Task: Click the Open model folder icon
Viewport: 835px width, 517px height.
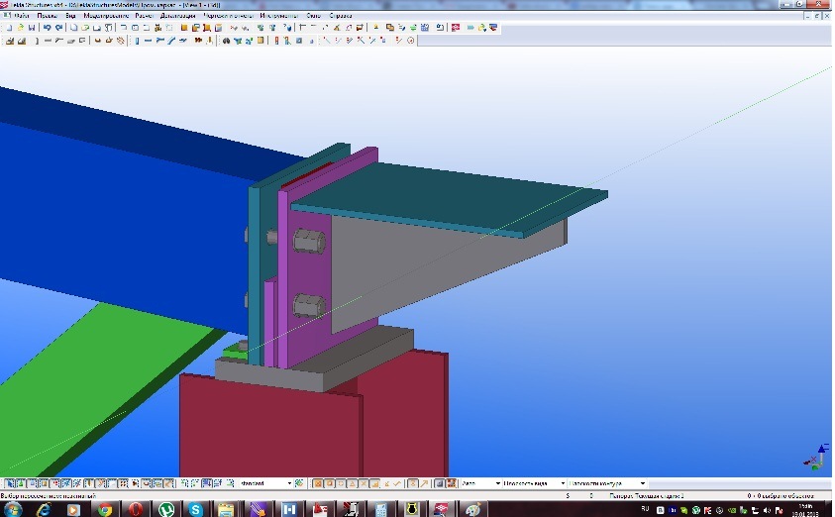Action: click(21, 28)
